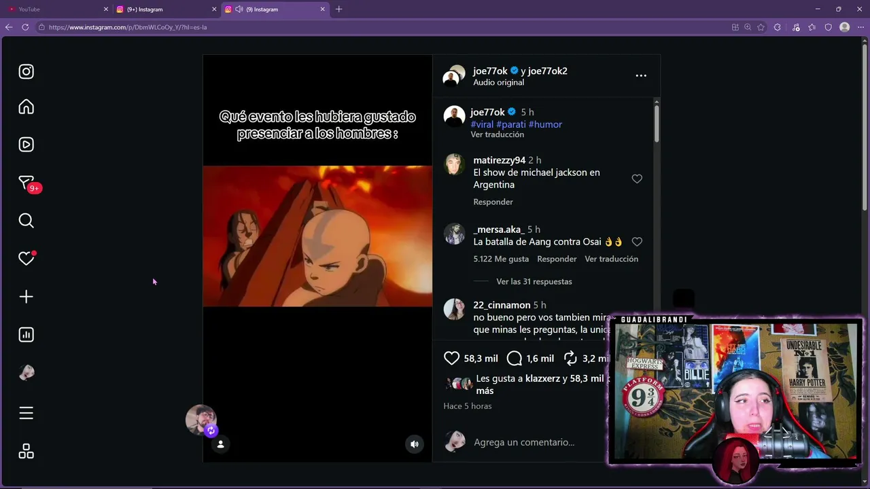Open Search in the Instagram sidebar
870x489 pixels.
tap(26, 221)
